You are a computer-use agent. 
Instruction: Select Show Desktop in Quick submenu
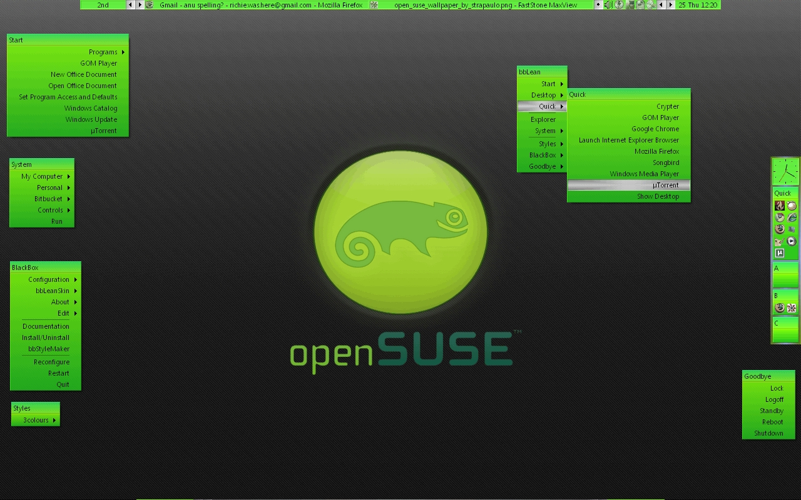click(x=629, y=196)
